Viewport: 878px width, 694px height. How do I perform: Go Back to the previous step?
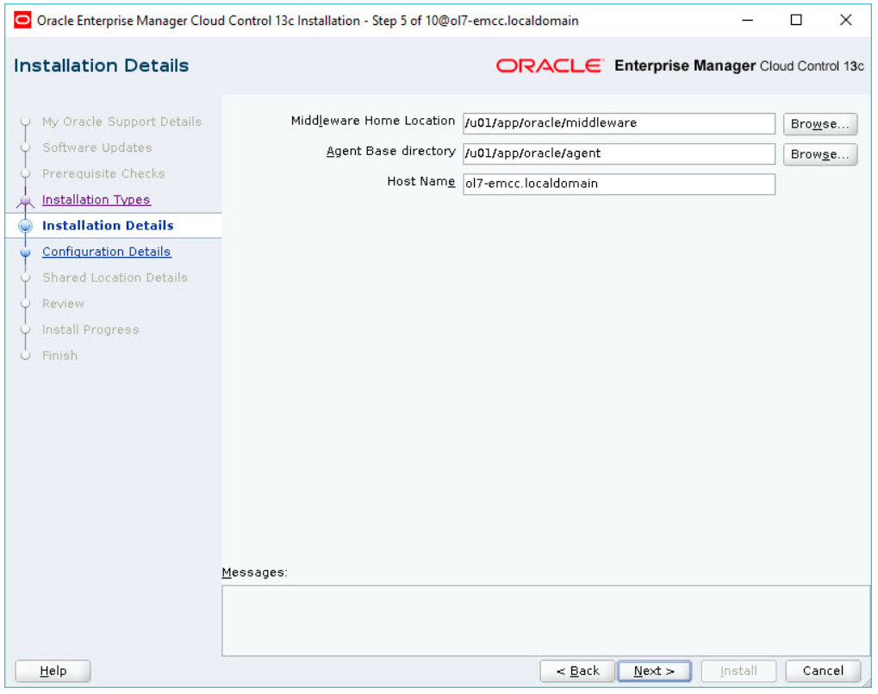point(578,671)
